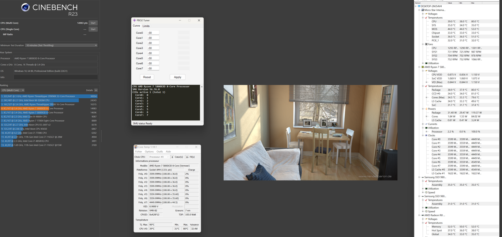The height and width of the screenshot is (237, 502).
Task: Click the Core Temp title bar icon
Action: coord(136,147)
